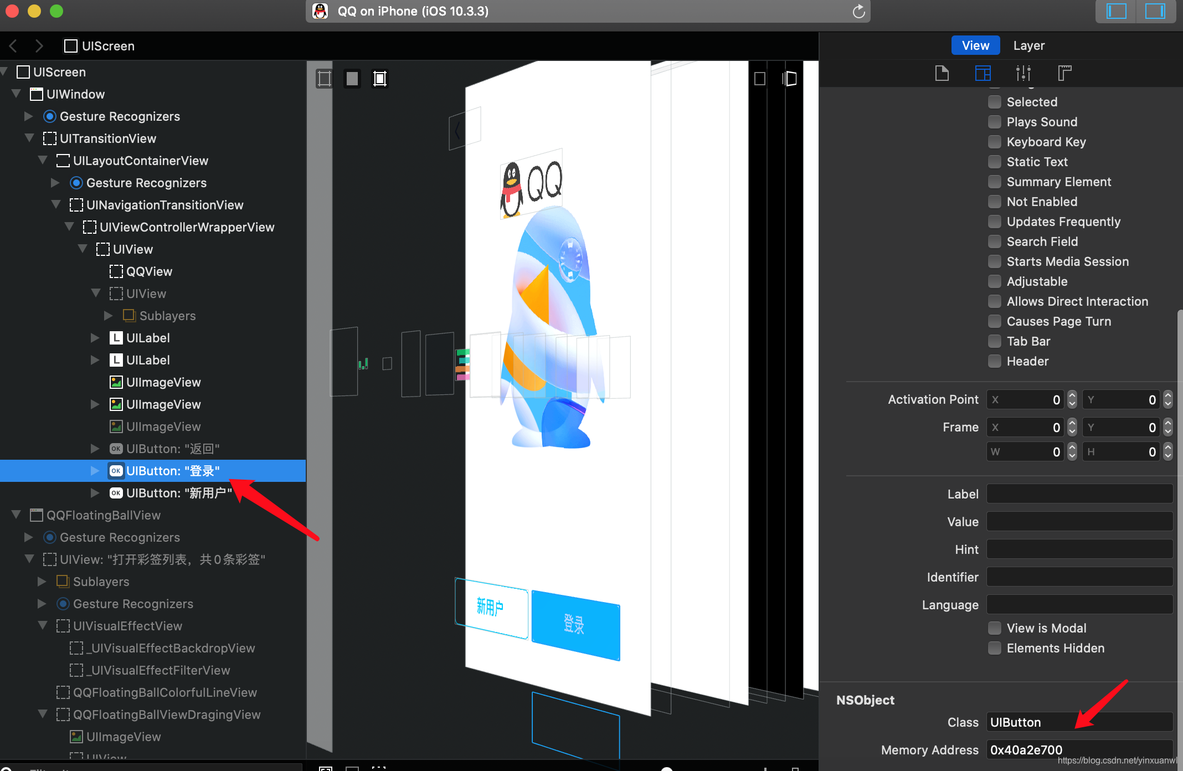Enable the Adjustable checkbox
The image size is (1183, 771).
(995, 281)
